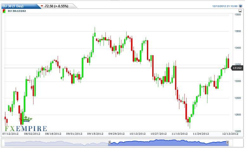Grab the right handle of the range navigator
The width and height of the screenshot is (247, 150).
tap(227, 143)
